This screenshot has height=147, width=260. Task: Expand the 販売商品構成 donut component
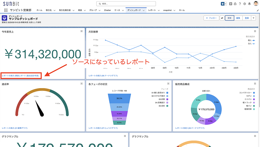(255, 83)
